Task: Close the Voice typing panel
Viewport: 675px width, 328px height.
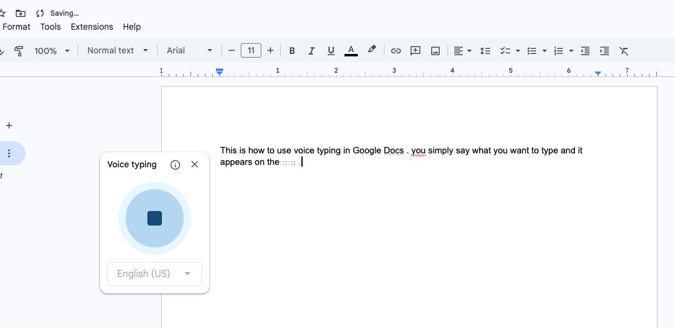Action: coord(195,164)
